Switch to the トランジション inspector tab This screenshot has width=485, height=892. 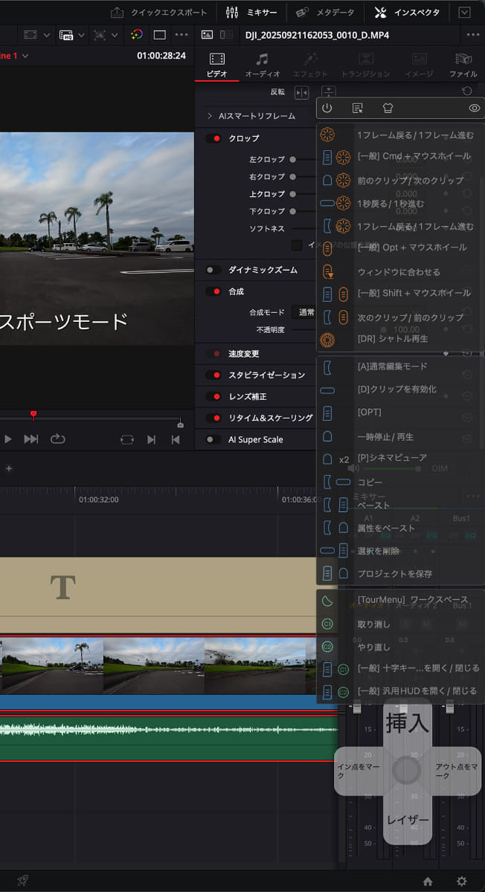(365, 65)
